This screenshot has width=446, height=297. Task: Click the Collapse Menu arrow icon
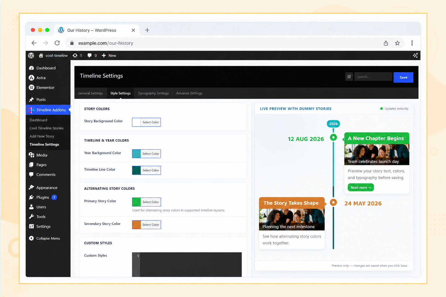click(31, 238)
